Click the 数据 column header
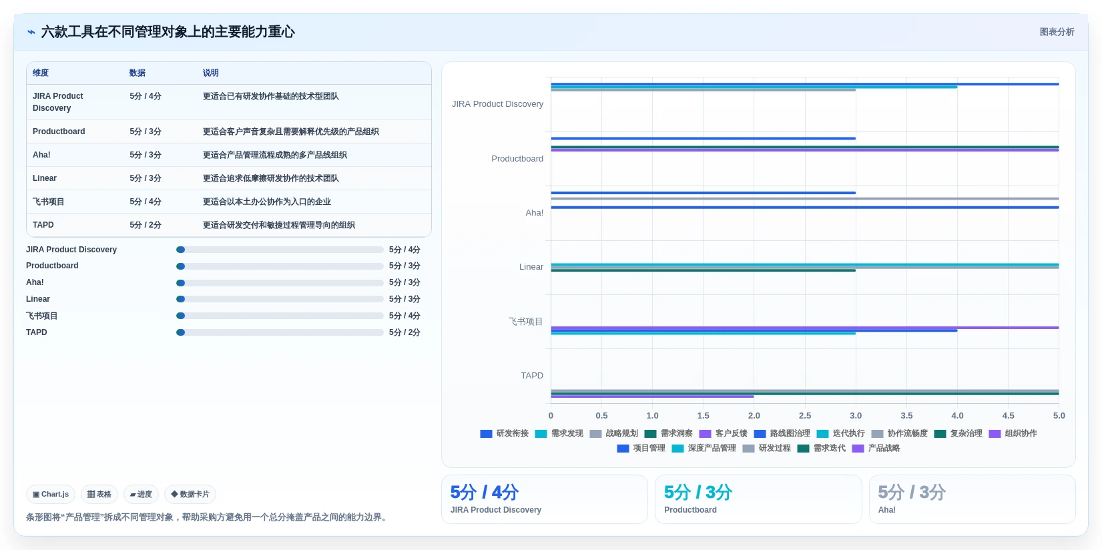The image size is (1102, 550). click(137, 73)
